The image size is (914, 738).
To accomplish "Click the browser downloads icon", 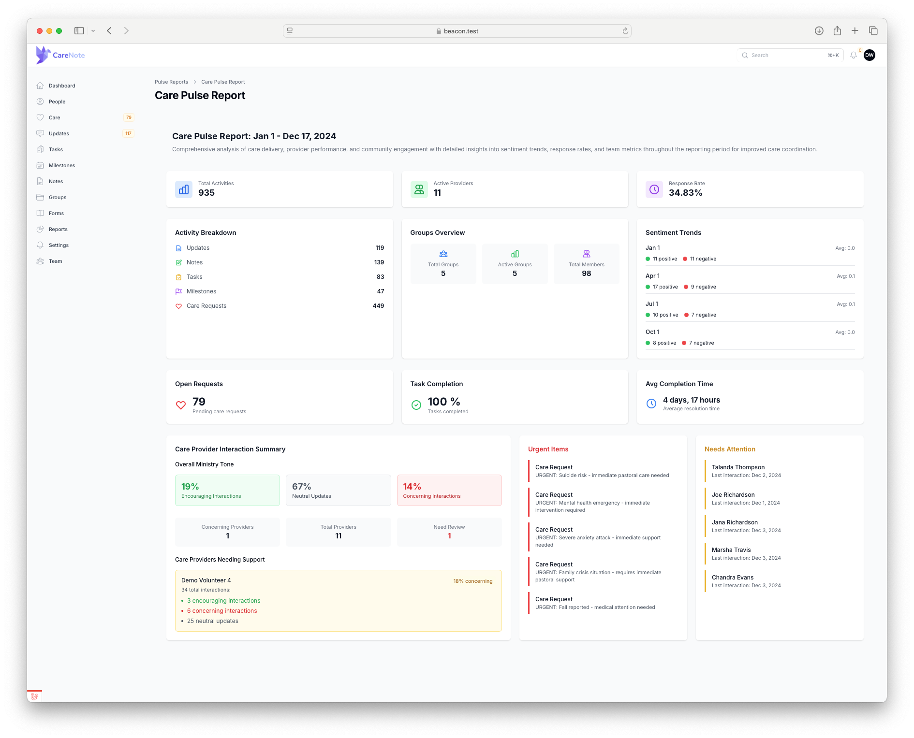I will click(x=819, y=30).
